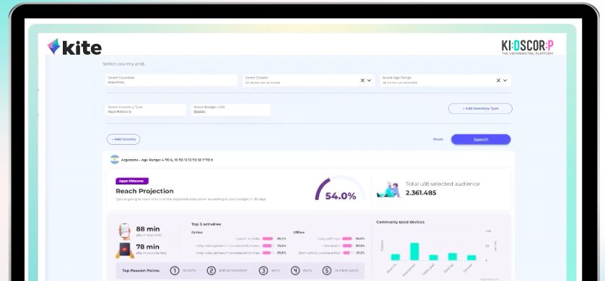605x281 pixels.
Task: Click the total audience illustration icon
Action: click(388, 190)
